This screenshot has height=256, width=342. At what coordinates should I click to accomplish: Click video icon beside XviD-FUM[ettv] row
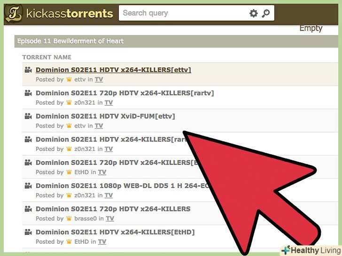pos(28,116)
